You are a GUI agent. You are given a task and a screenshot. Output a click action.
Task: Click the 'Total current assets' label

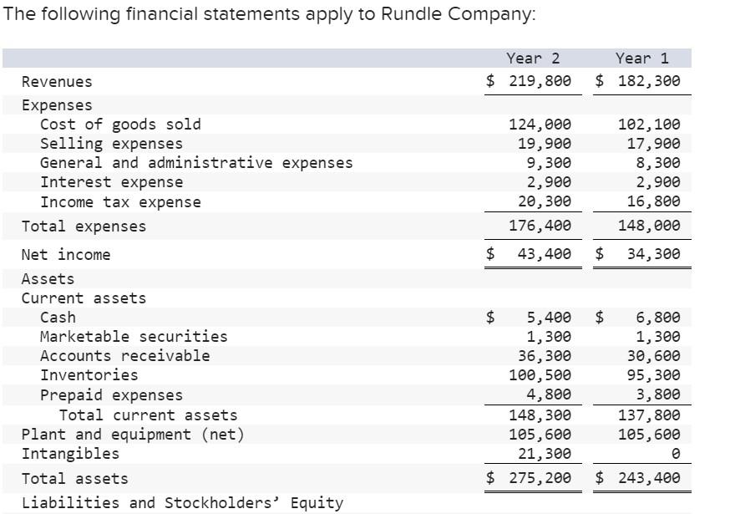148,415
